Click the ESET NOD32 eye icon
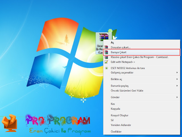 click(106, 68)
